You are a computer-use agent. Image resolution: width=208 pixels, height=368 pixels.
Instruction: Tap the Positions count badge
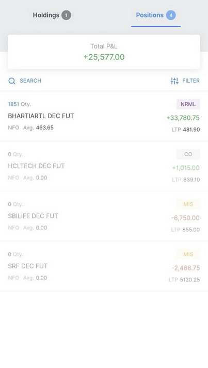pyautogui.click(x=171, y=15)
